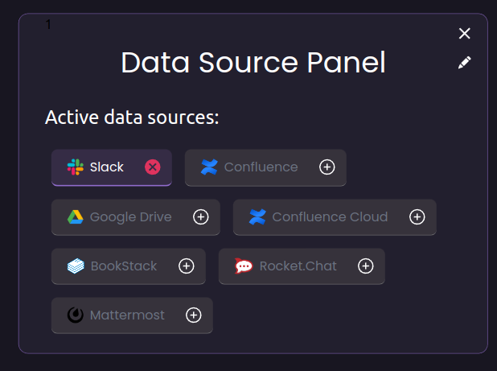Close the Data Source Panel dialog
The height and width of the screenshot is (371, 497).
click(464, 33)
